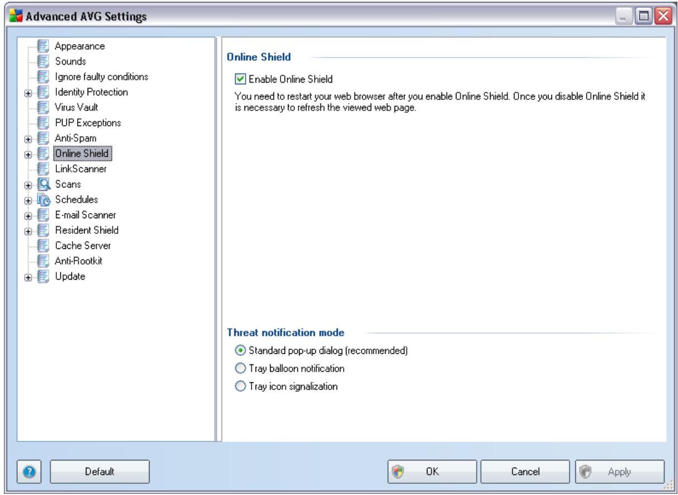Screen dimensions: 678x495
Task: Confirm settings with the OK button
Action: 432,472
